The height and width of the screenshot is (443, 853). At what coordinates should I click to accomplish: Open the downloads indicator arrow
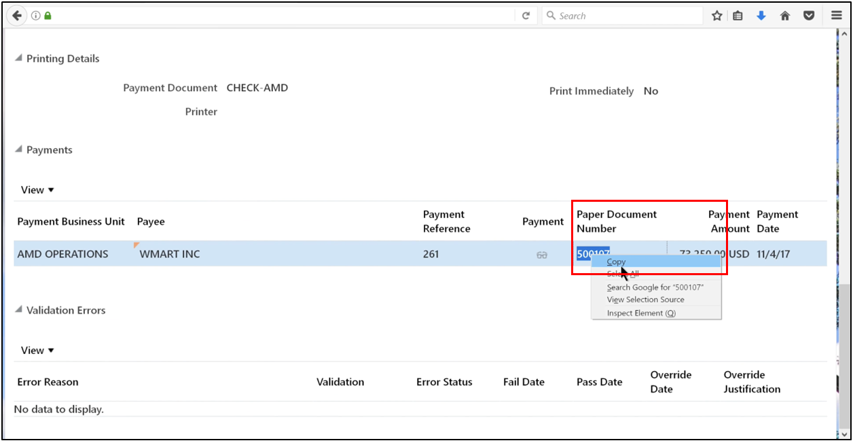click(x=761, y=15)
